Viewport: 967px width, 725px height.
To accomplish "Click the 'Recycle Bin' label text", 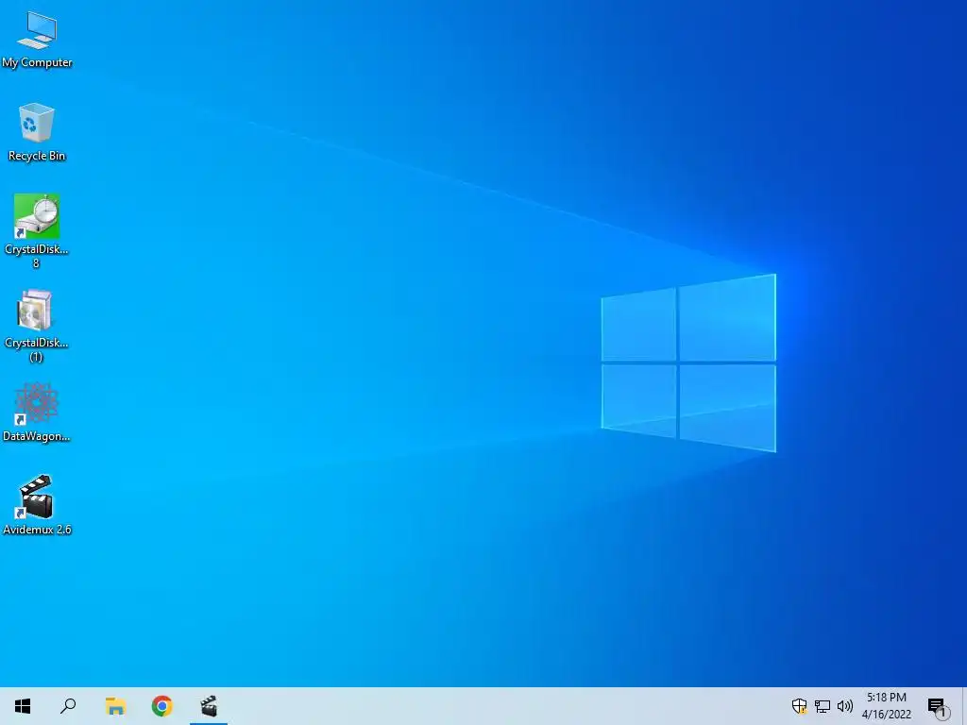I will click(37, 156).
